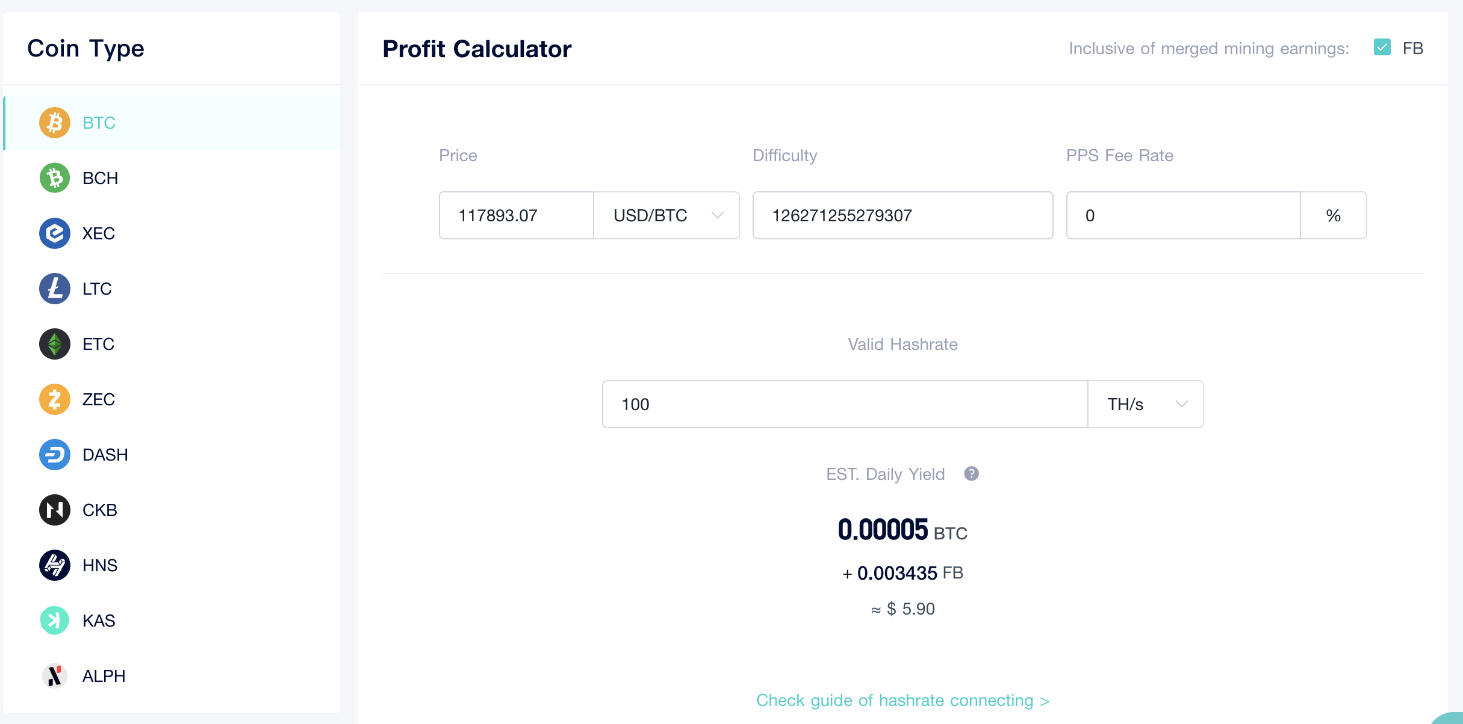Open the USD/BTC currency dropdown
The width and height of the screenshot is (1463, 724).
click(666, 215)
